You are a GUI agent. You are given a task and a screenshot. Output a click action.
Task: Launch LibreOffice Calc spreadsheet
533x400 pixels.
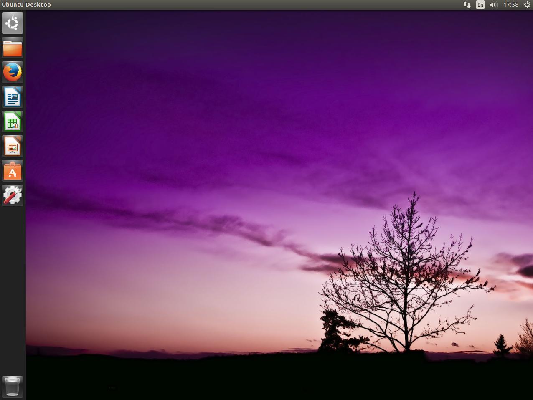[13, 122]
